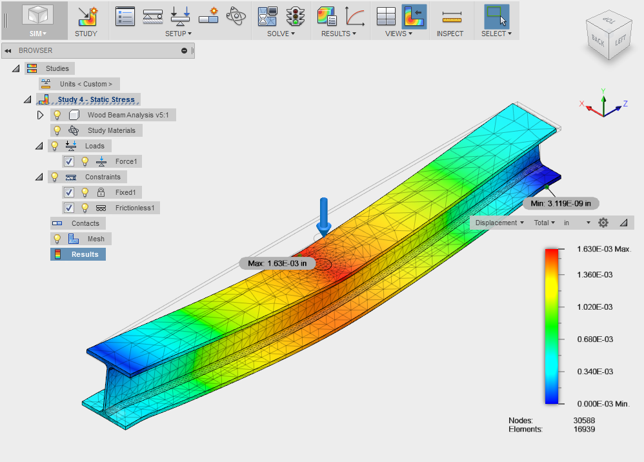Click the Inspect measure ruler icon
Viewport: 644px width, 462px height.
click(x=451, y=17)
